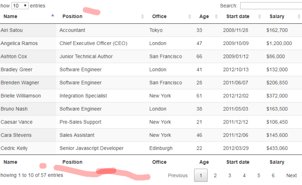Screen dimensions: 302x185
Task: Select the Brielle Williamson name cell
Action: (x=28, y=96)
